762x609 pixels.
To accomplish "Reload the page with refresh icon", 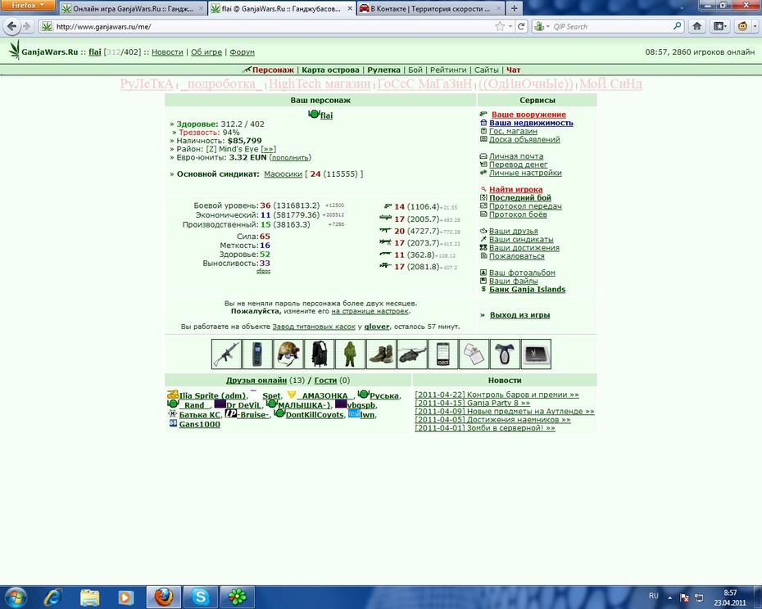I will pyautogui.click(x=521, y=26).
